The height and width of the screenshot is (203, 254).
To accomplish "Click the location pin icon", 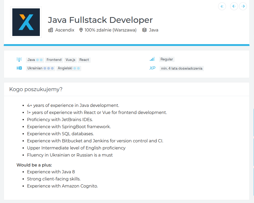I will (81, 30).
